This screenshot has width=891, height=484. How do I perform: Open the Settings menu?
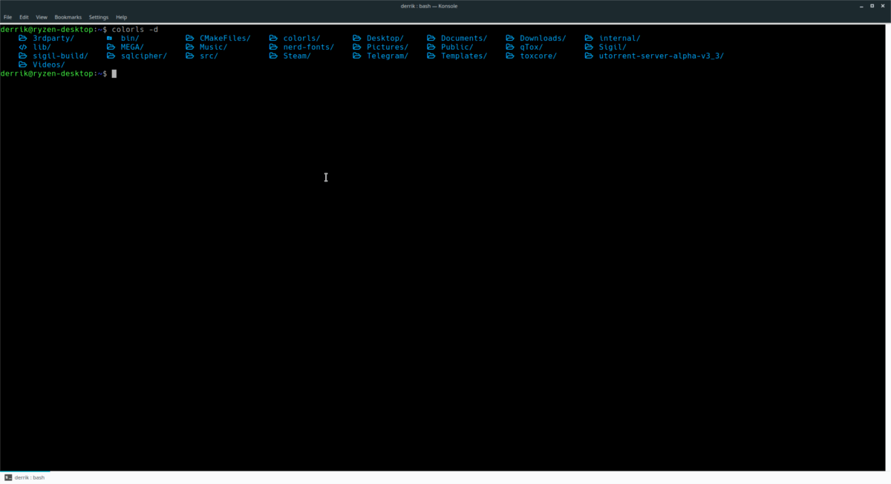pos(98,17)
